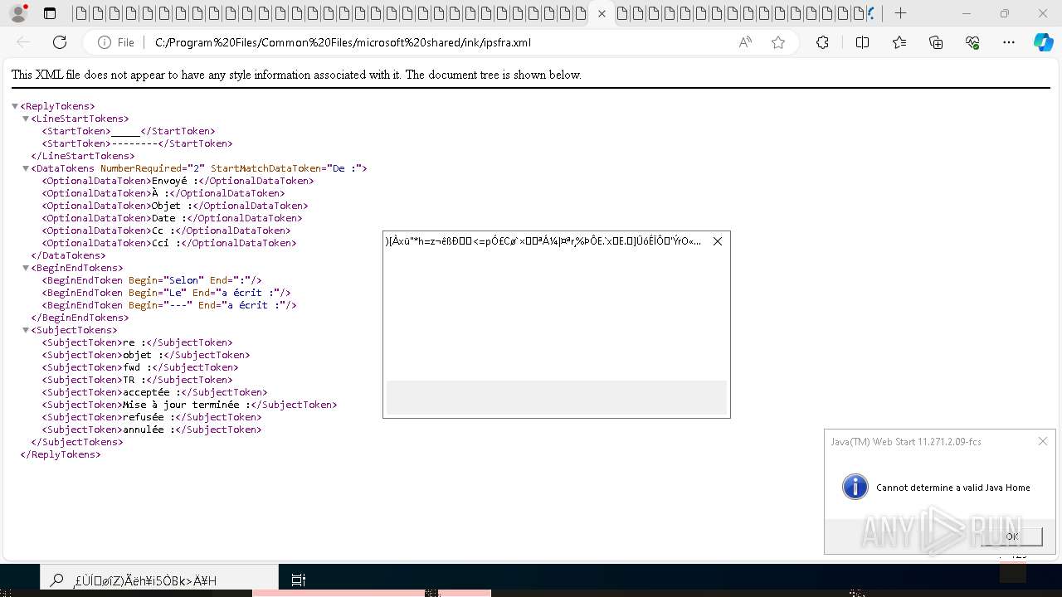Click the info icon in Java dialog
1062x597 pixels.
tap(855, 487)
